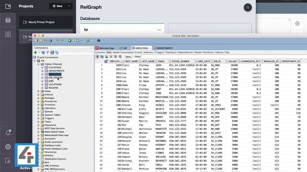The image size is (307, 172).
Task: Select the Neo4j Primer Project
Action: click(46, 22)
